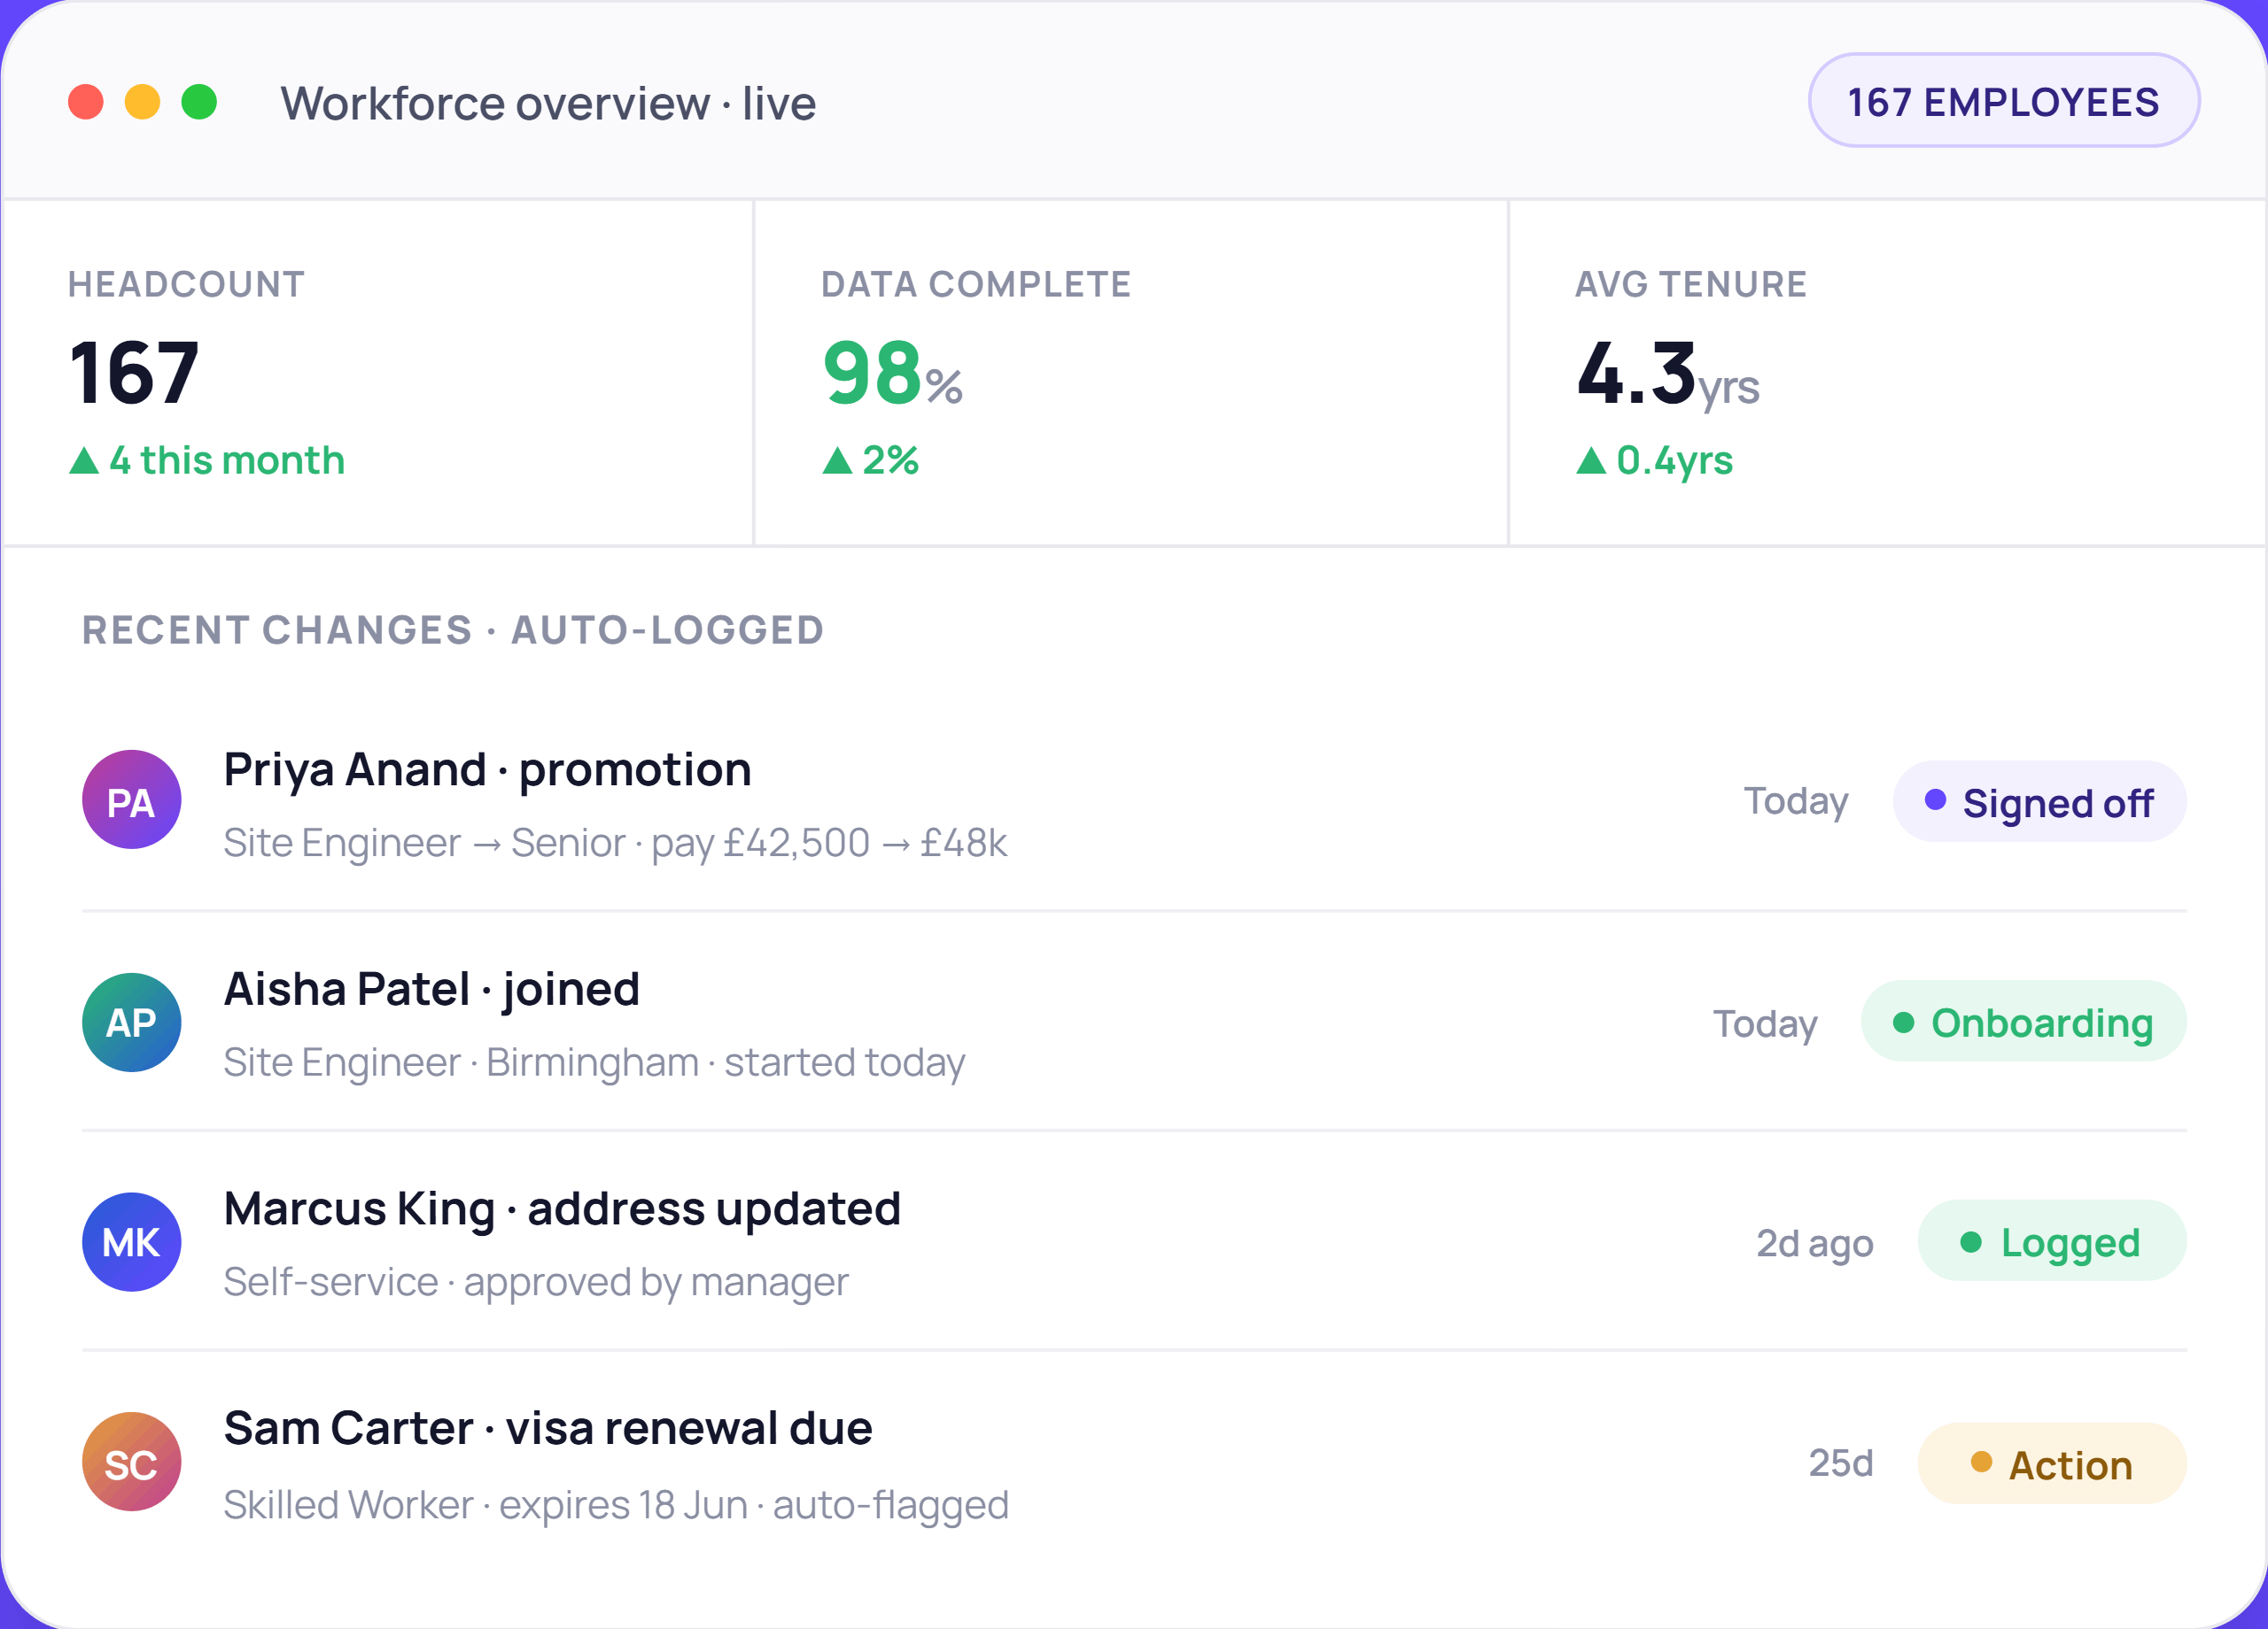Select the DATA COMPLETE label
The width and height of the screenshot is (2268, 1629).
pyautogui.click(x=976, y=285)
